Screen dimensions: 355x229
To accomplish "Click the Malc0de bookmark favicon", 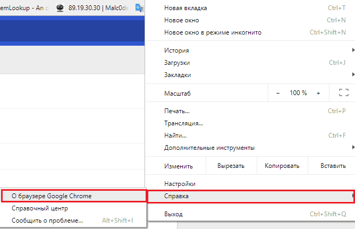I will click(x=60, y=8).
